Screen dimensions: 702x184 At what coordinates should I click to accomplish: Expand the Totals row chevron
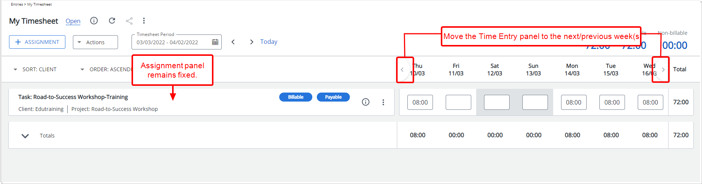click(25, 136)
